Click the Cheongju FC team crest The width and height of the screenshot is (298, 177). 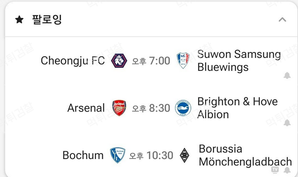[119, 60]
